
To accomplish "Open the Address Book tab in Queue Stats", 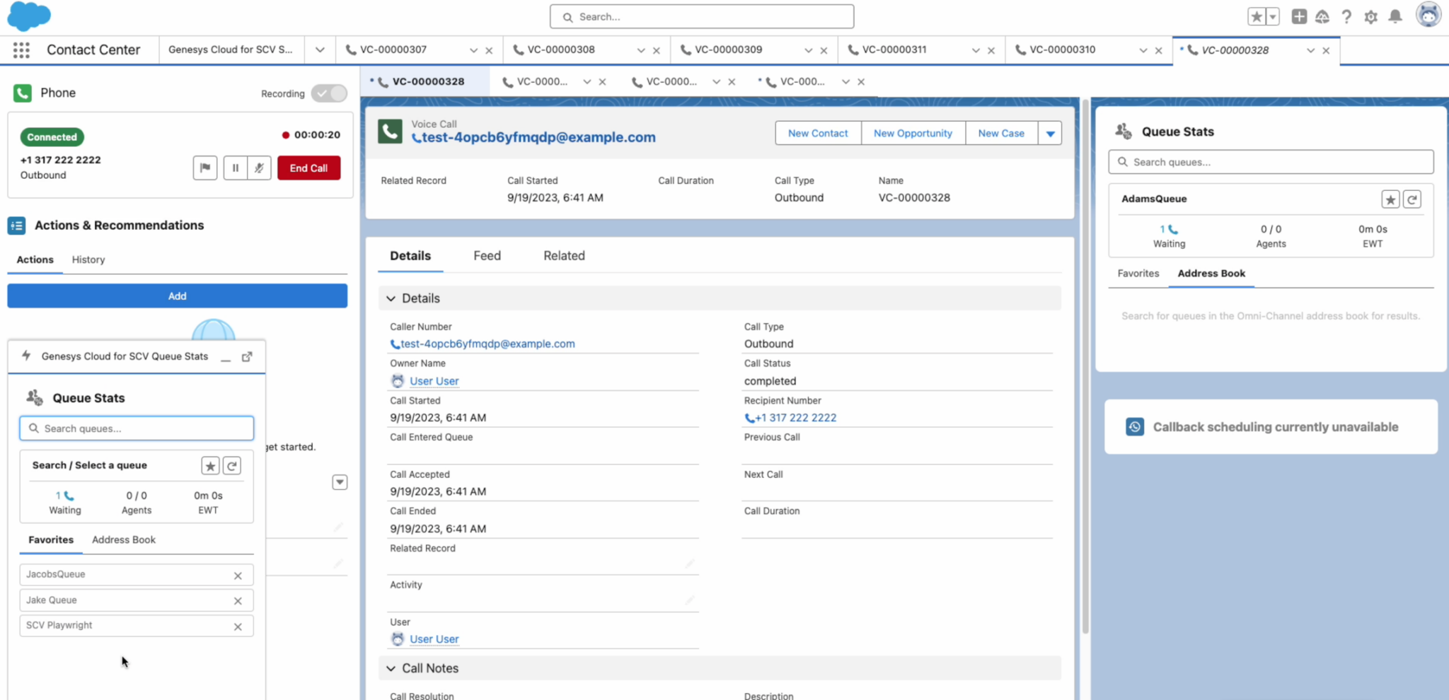I will [1211, 274].
